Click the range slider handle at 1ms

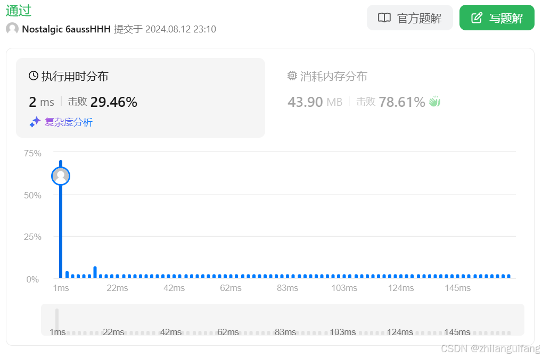[57, 320]
